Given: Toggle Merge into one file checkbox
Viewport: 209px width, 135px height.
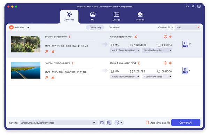Looking at the screenshot, I should (147, 123).
